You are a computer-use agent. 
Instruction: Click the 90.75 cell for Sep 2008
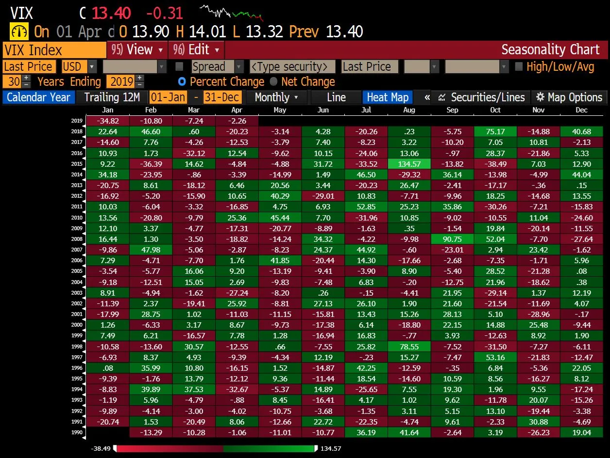(452, 239)
